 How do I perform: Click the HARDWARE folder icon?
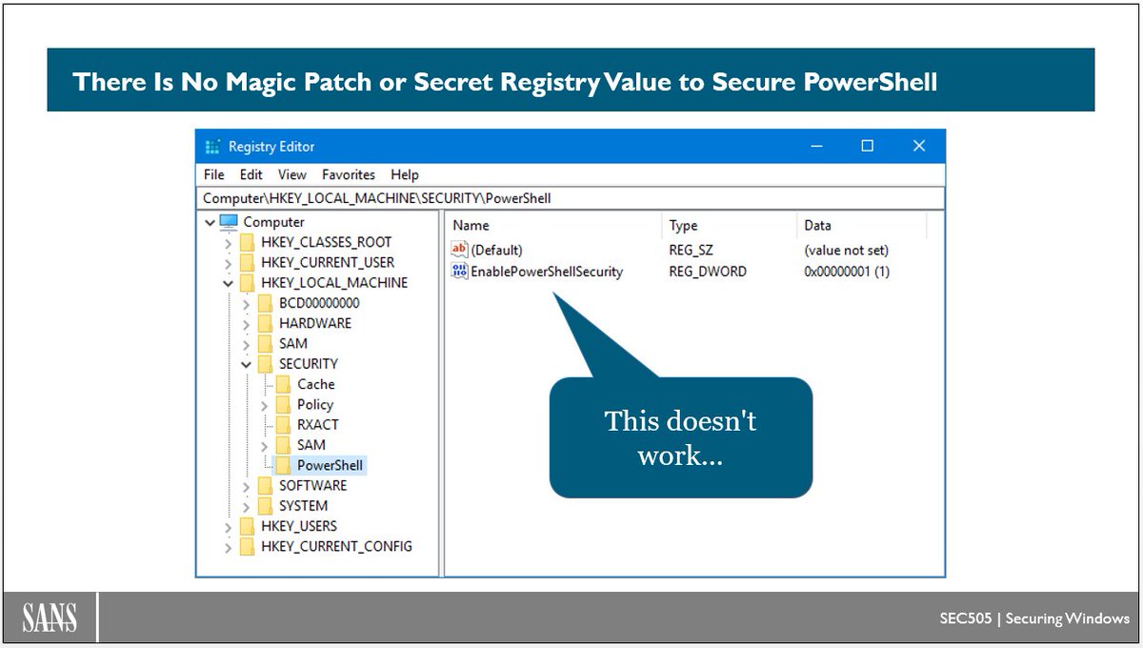point(266,323)
